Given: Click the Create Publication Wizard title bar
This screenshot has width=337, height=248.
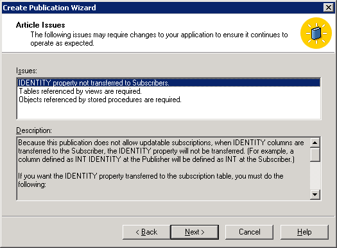Looking at the screenshot, I should coord(162,8).
